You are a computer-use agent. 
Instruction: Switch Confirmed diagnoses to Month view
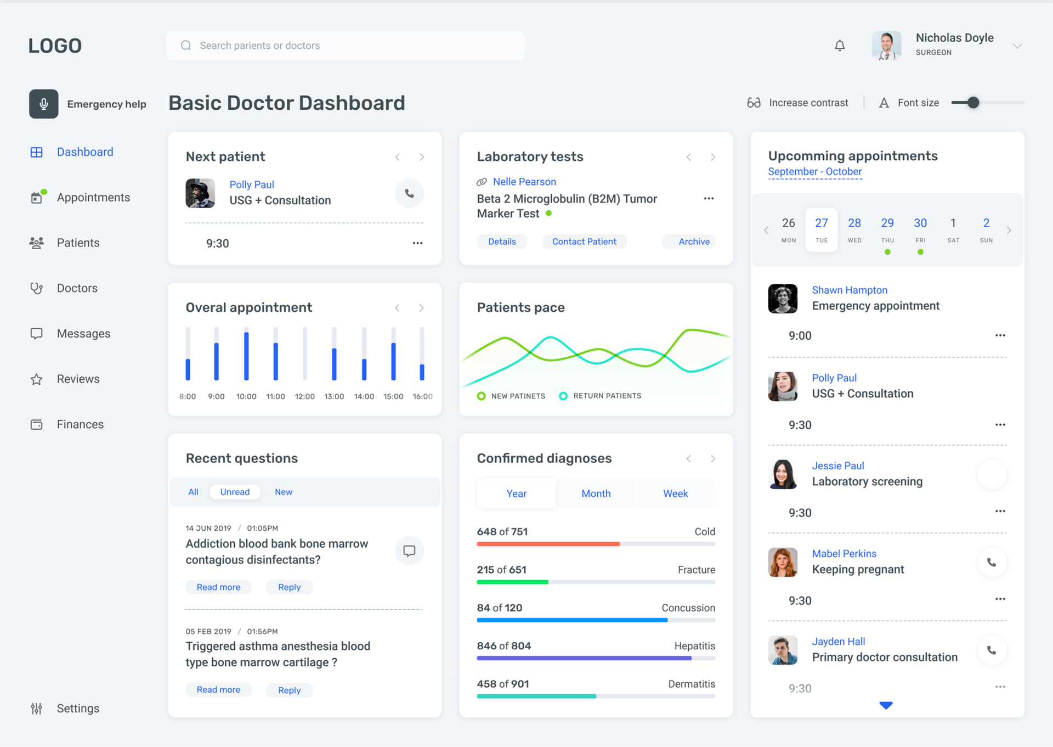click(x=596, y=493)
